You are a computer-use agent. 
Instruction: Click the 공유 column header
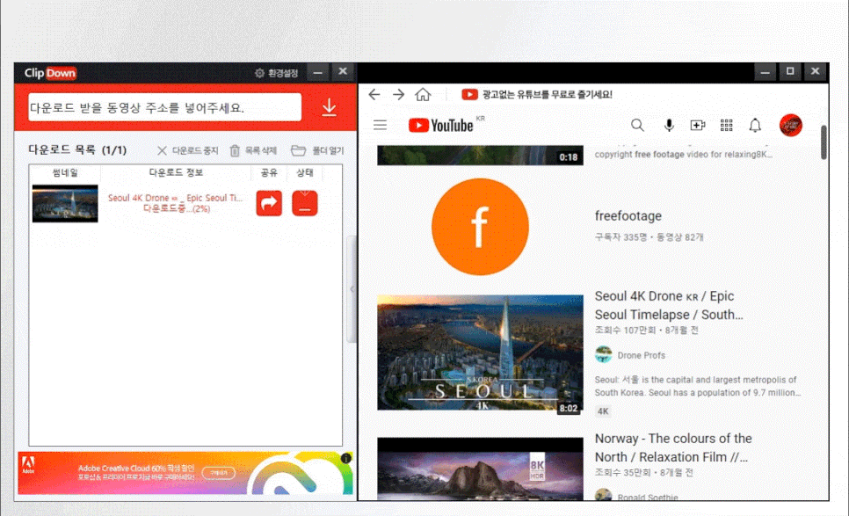[x=269, y=172]
